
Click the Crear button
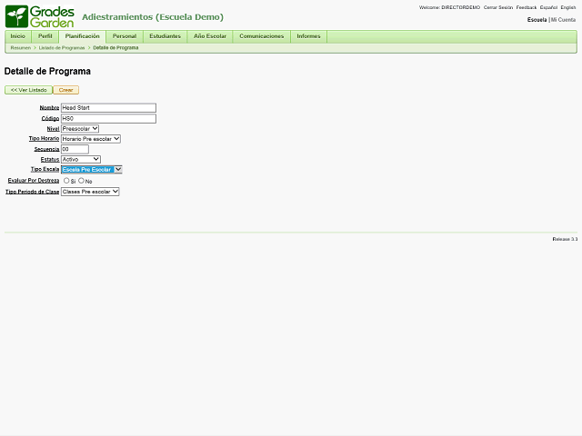click(x=65, y=90)
